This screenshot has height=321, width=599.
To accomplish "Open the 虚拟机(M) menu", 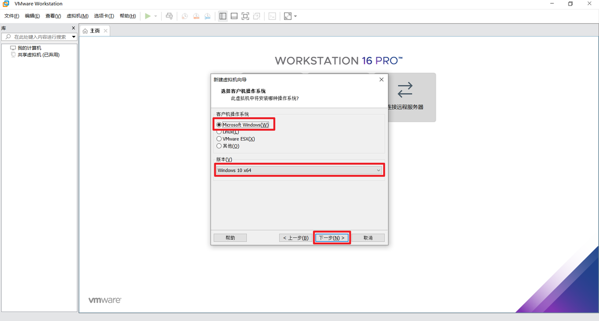I will tap(77, 16).
